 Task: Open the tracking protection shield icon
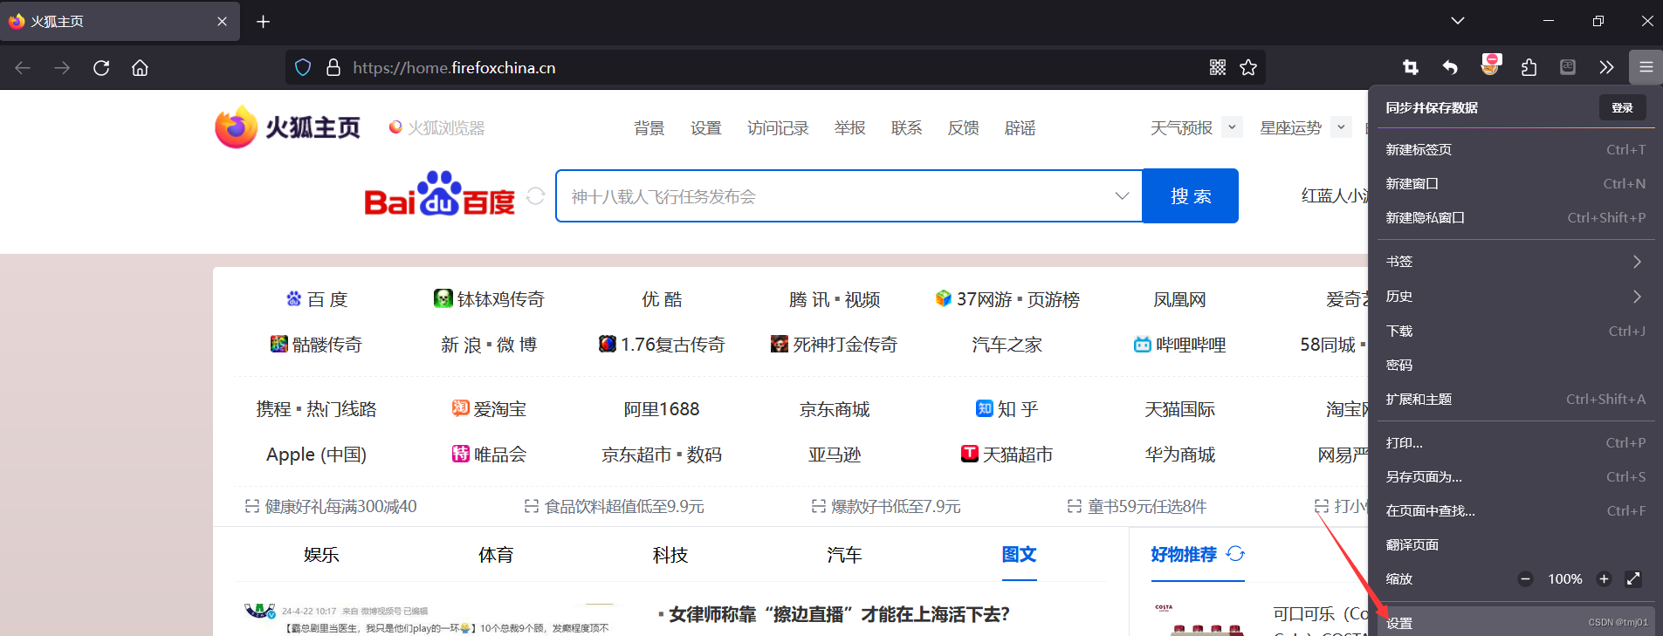(303, 67)
